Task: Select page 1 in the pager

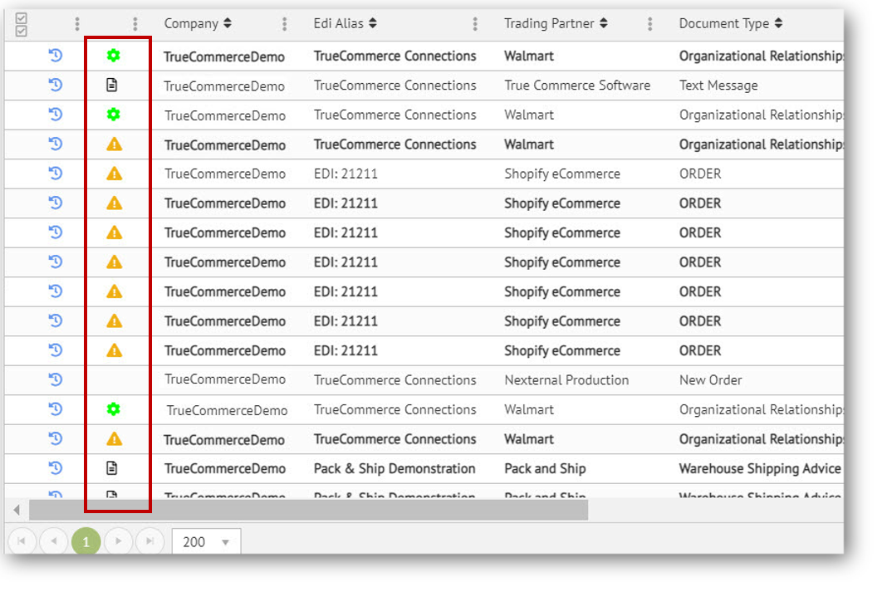Action: pyautogui.click(x=86, y=542)
